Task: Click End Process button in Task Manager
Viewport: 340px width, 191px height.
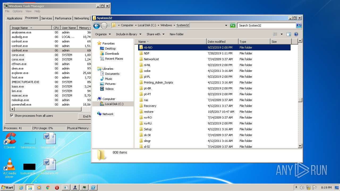Action: [x=85, y=116]
